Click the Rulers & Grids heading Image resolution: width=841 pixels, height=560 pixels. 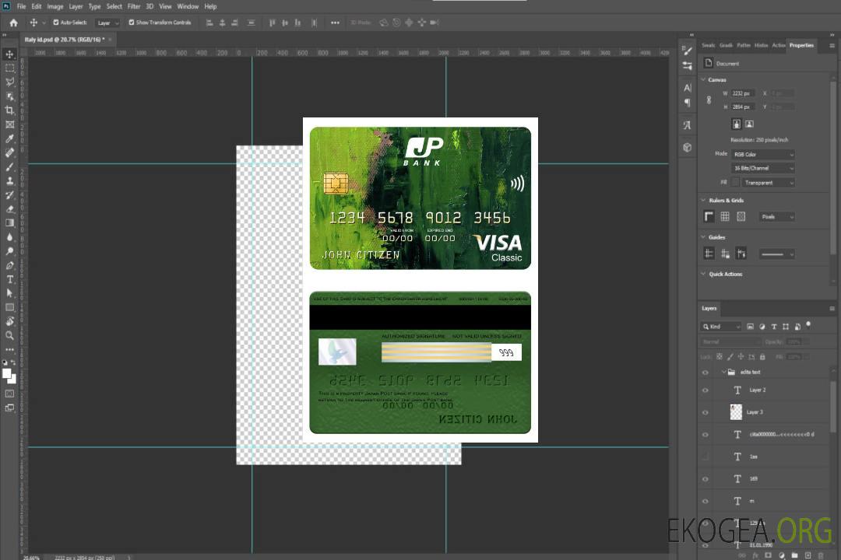click(x=727, y=201)
